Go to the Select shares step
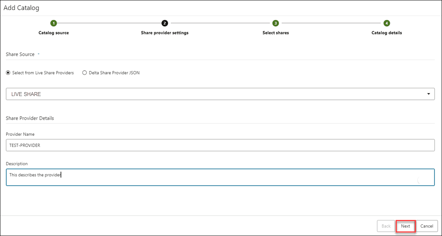442x236 pixels. coord(275,33)
